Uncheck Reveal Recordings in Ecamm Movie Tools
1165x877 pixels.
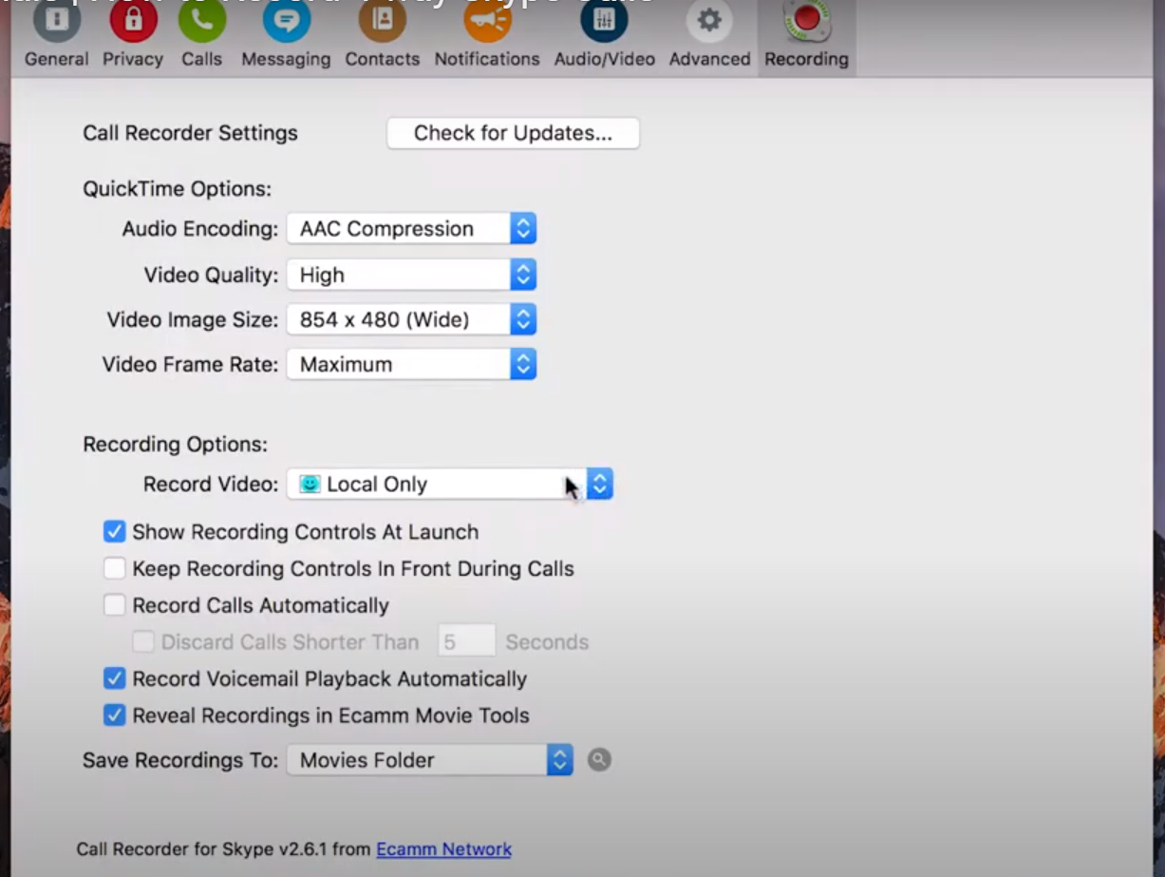[x=115, y=715]
